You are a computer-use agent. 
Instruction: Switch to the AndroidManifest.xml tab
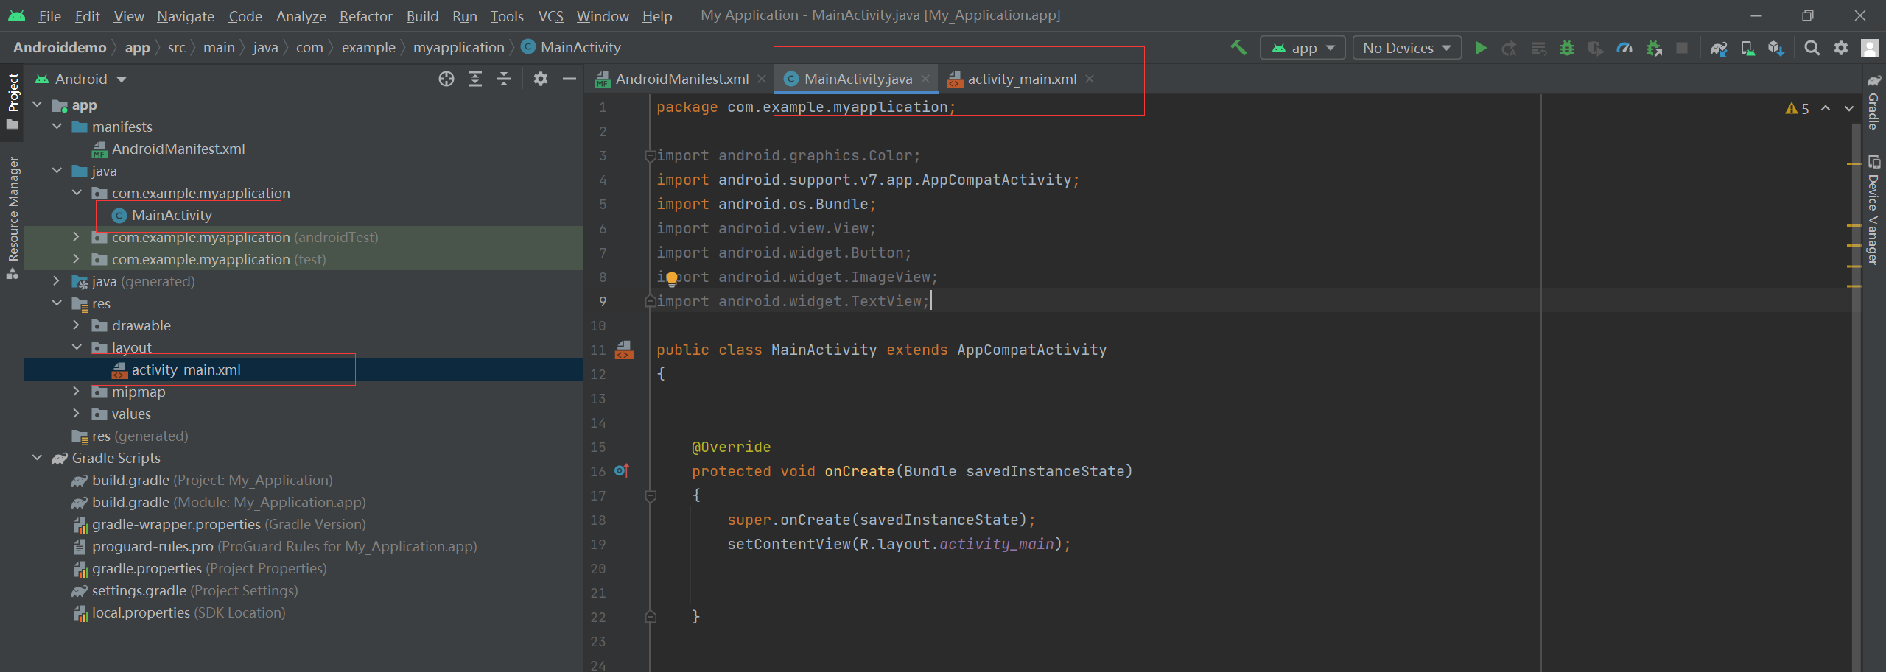tap(682, 79)
